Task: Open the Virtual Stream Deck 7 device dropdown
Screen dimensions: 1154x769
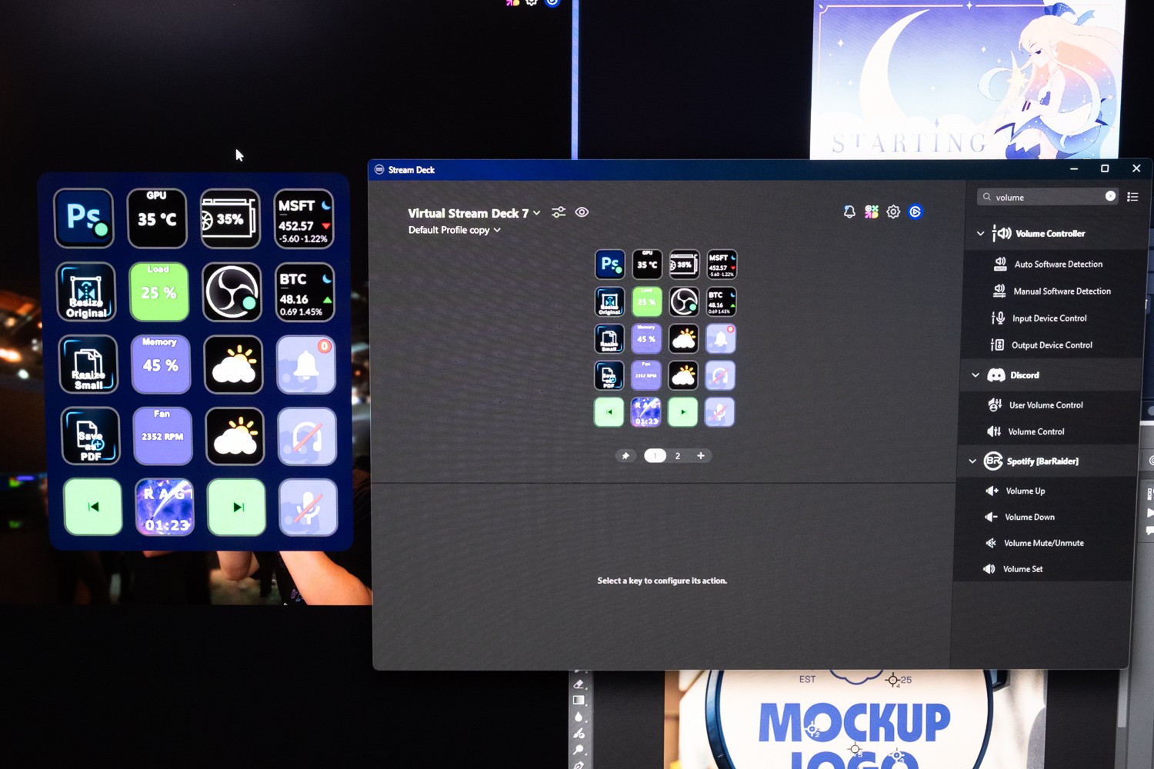Action: click(474, 213)
